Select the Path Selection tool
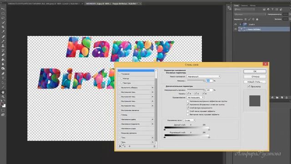The image size is (291, 164). [x=3, y=83]
